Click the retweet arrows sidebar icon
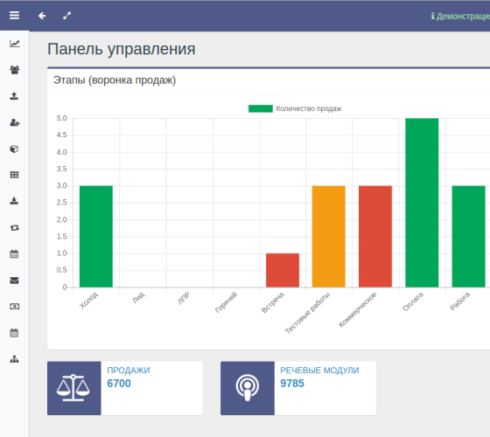 point(14,228)
